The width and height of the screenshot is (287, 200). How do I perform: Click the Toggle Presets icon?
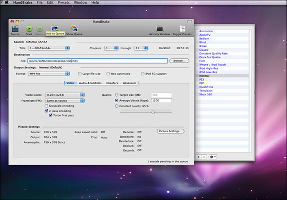pyautogui.click(x=182, y=29)
